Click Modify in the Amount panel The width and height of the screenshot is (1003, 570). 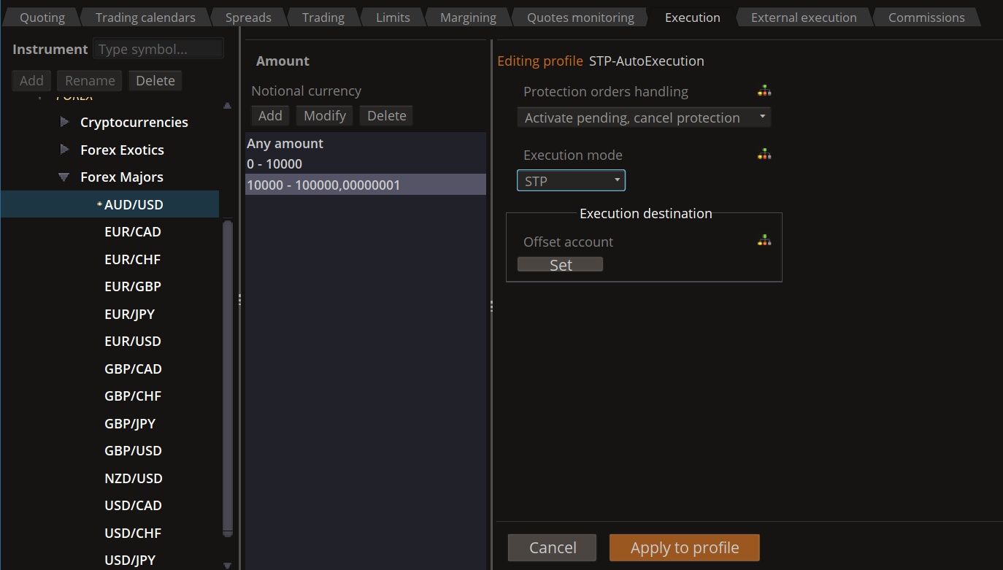pos(325,115)
